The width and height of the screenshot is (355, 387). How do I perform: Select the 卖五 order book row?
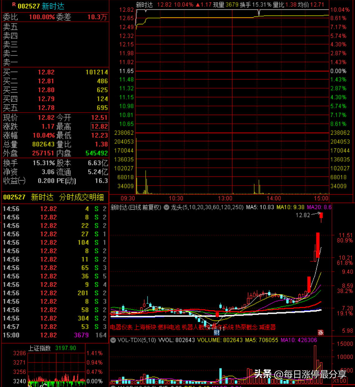click(x=55, y=27)
